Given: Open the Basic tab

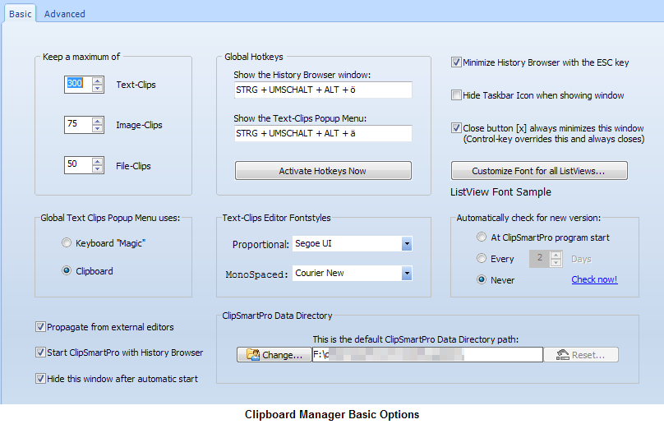Looking at the screenshot, I should coord(20,14).
